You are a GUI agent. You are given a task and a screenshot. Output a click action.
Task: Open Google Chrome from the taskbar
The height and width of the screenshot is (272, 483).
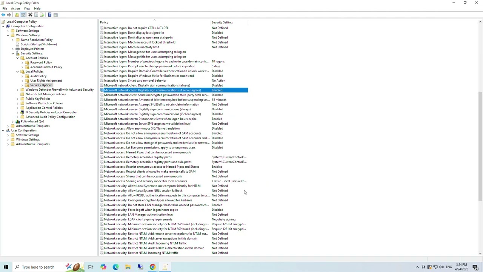(152, 267)
